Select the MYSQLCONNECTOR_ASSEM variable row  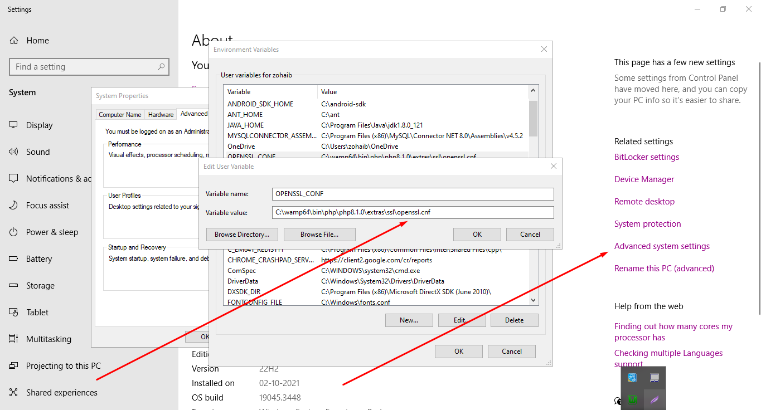tap(376, 135)
